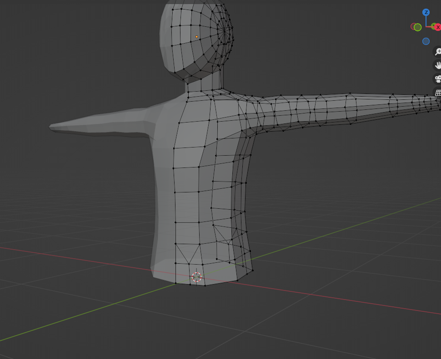Click the light green negative Y gizmo circle
Viewport: 441px width, 359px height.
[x=418, y=27]
